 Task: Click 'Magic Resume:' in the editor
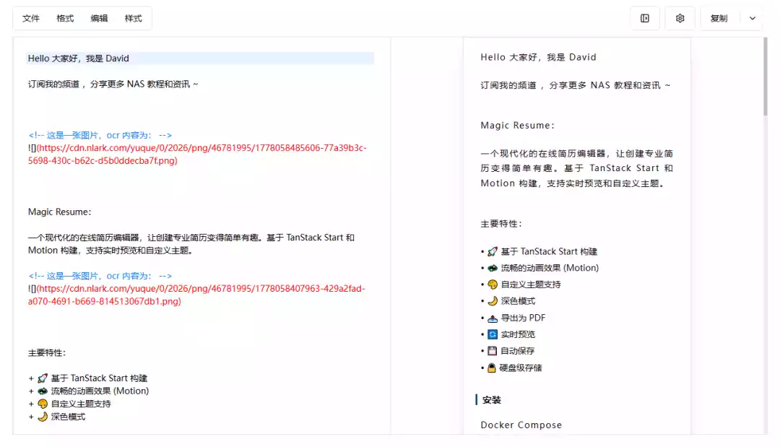(60, 212)
